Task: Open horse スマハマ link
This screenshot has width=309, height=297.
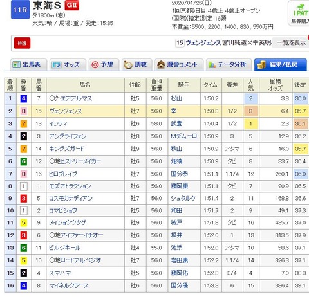Action: pos(60,273)
